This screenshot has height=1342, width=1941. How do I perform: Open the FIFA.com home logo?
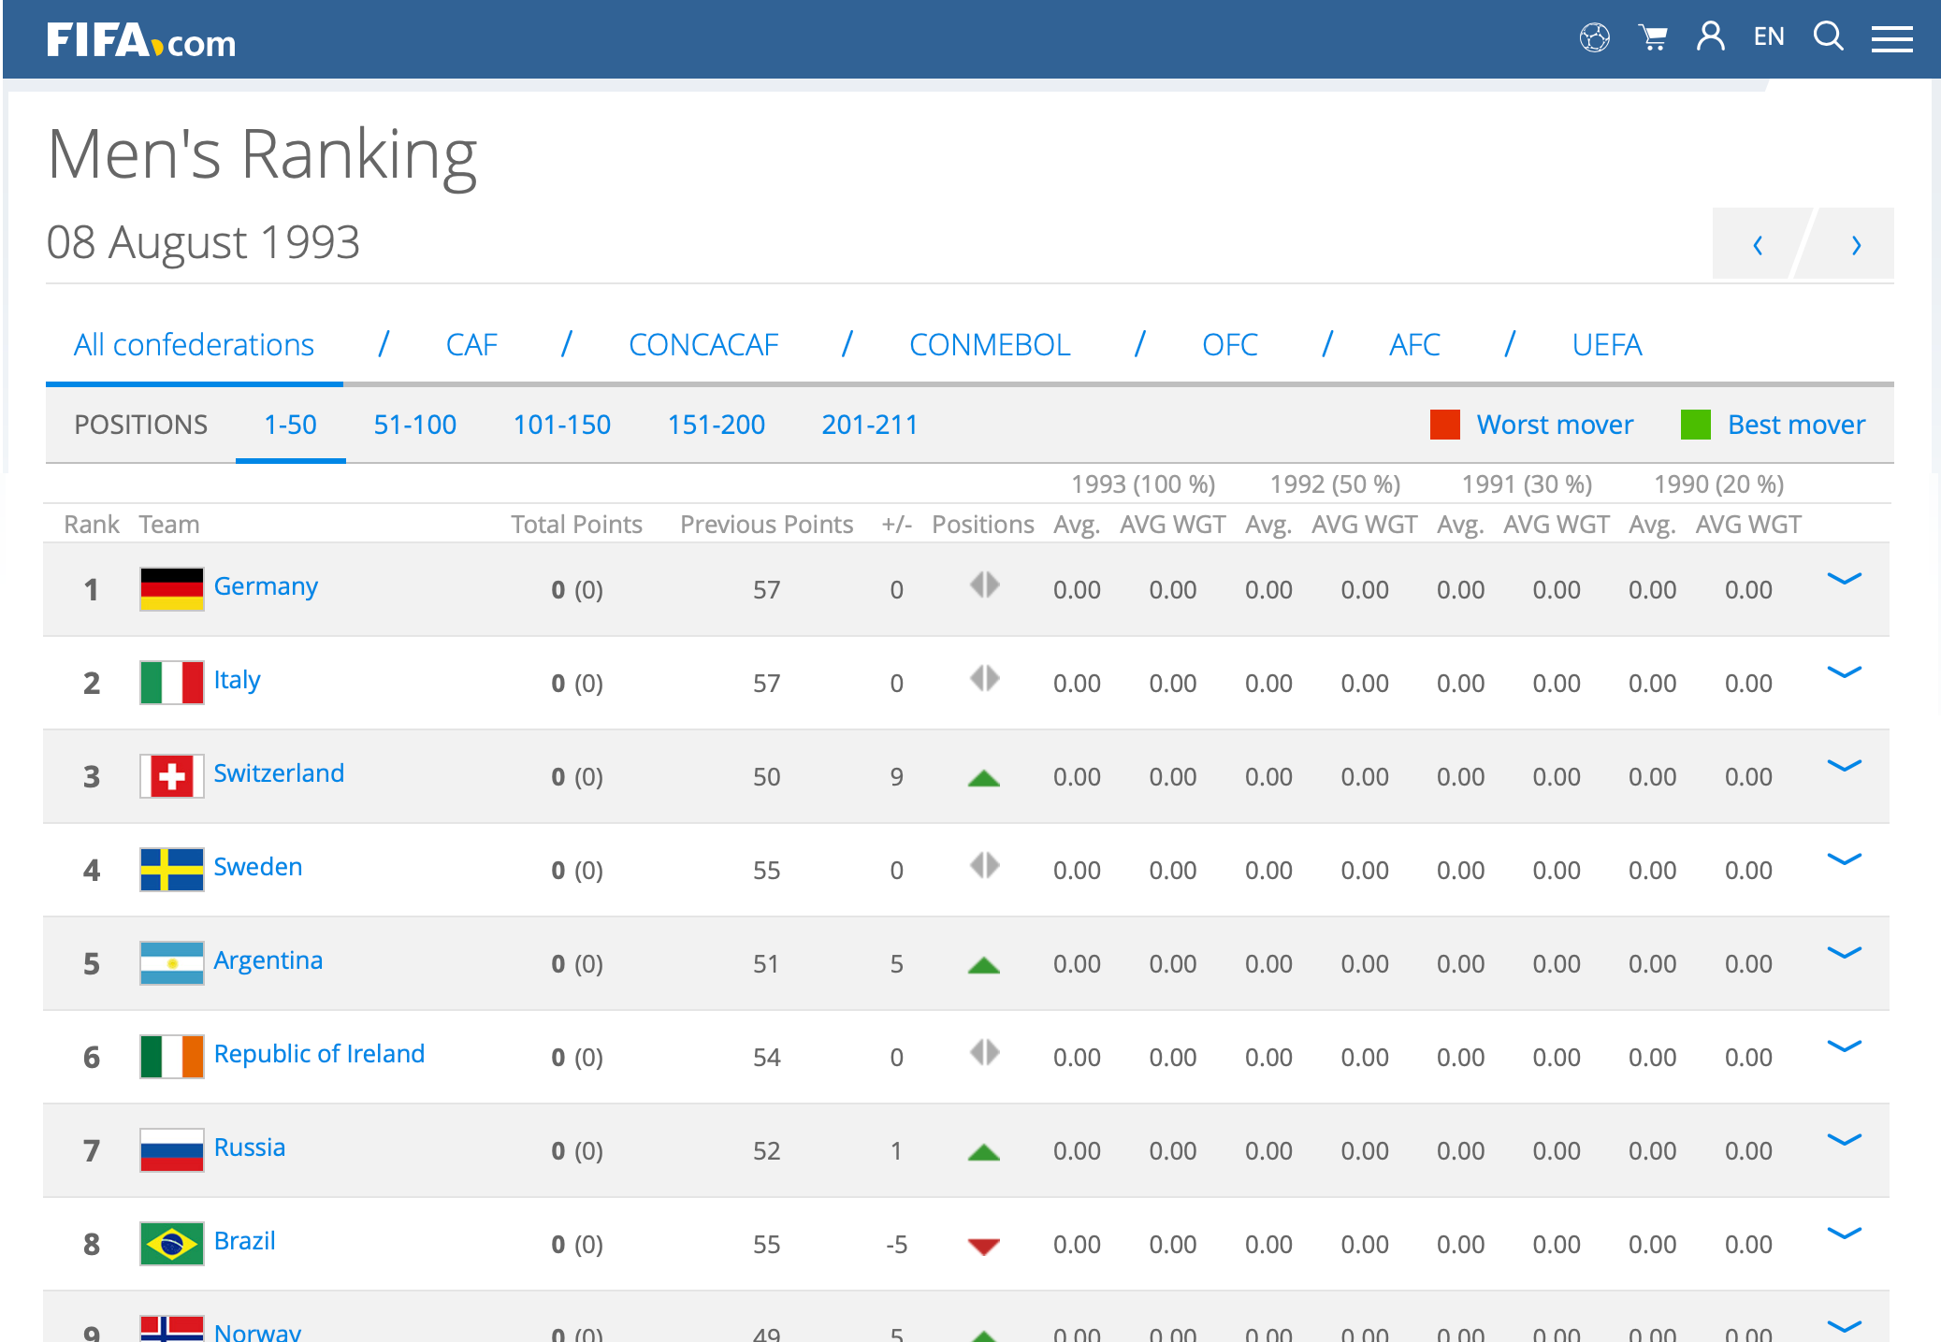(x=141, y=40)
